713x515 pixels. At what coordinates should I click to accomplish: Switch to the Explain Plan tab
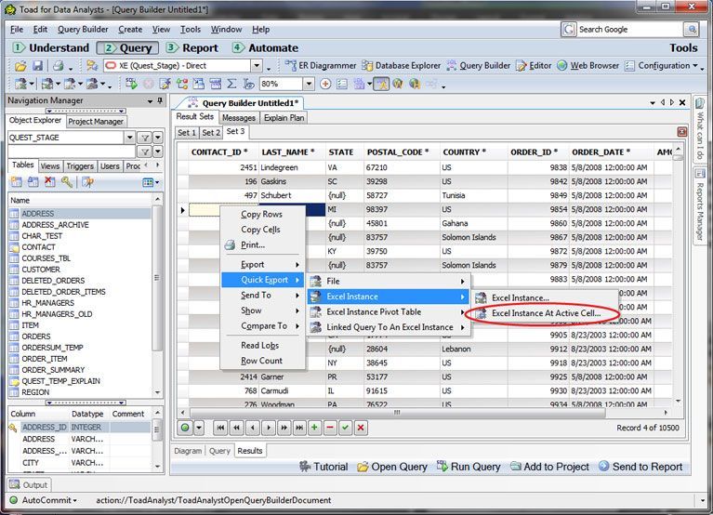point(284,118)
